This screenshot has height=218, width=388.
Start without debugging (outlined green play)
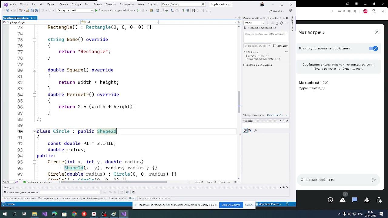[x=138, y=11]
